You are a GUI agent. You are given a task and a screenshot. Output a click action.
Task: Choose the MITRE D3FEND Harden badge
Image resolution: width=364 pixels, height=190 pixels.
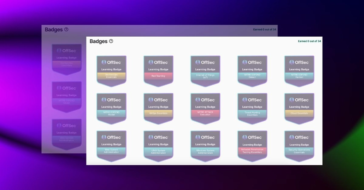299,71
